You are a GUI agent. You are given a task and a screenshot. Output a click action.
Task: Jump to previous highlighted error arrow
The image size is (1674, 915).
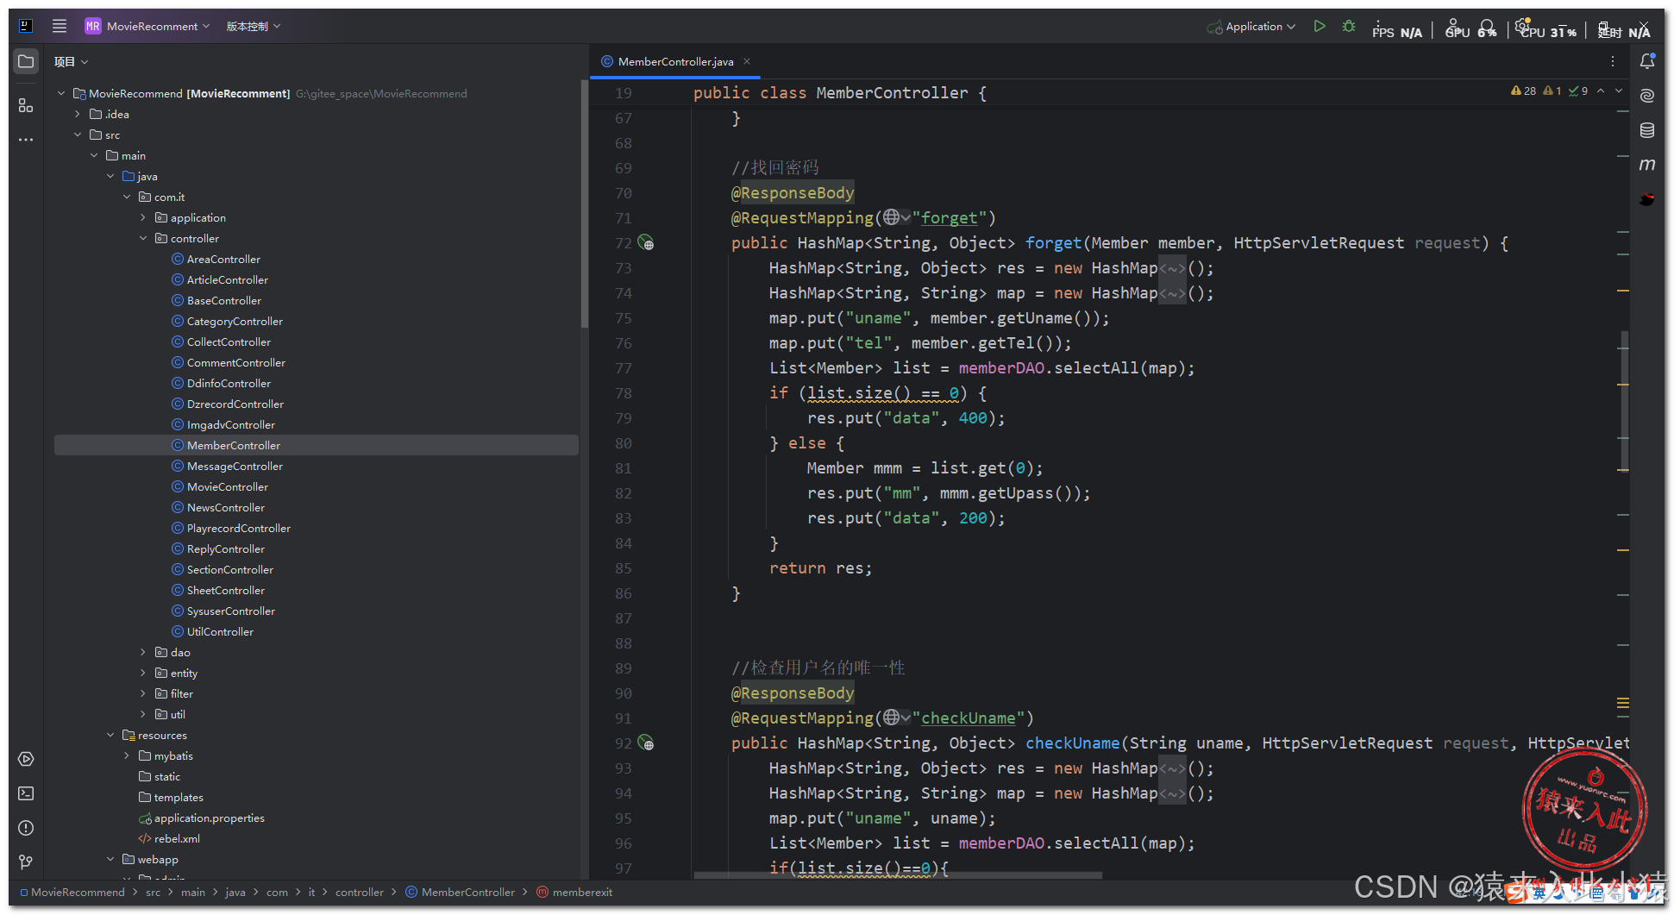point(1601,91)
